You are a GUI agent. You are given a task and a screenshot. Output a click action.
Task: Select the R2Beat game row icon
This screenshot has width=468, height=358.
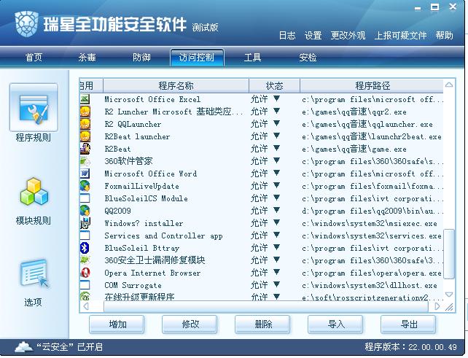[85, 149]
